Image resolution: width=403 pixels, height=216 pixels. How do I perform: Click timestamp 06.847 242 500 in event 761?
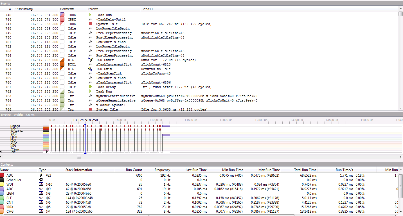(x=44, y=87)
